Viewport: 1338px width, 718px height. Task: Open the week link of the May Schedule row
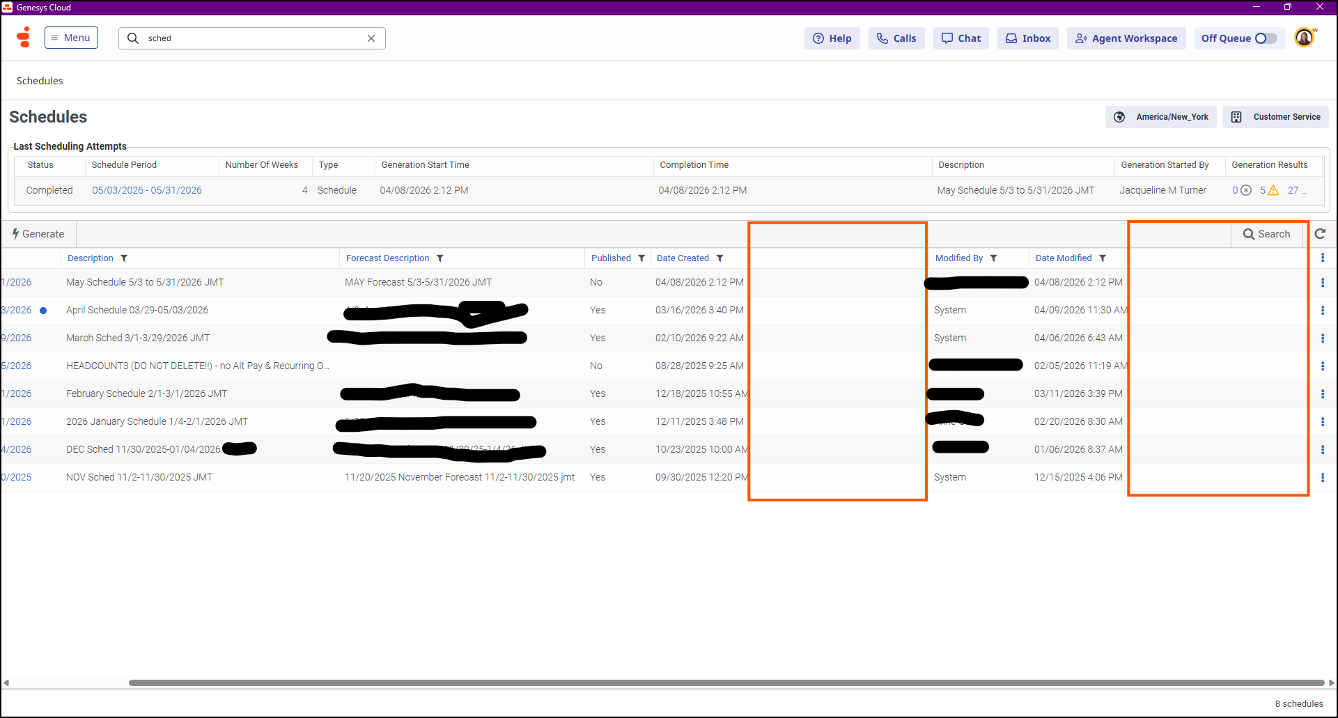[17, 283]
